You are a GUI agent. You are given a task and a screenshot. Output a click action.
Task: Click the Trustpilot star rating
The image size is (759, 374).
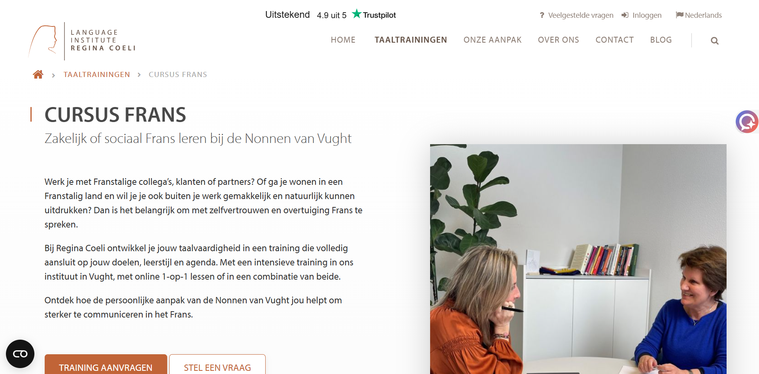tap(330, 15)
